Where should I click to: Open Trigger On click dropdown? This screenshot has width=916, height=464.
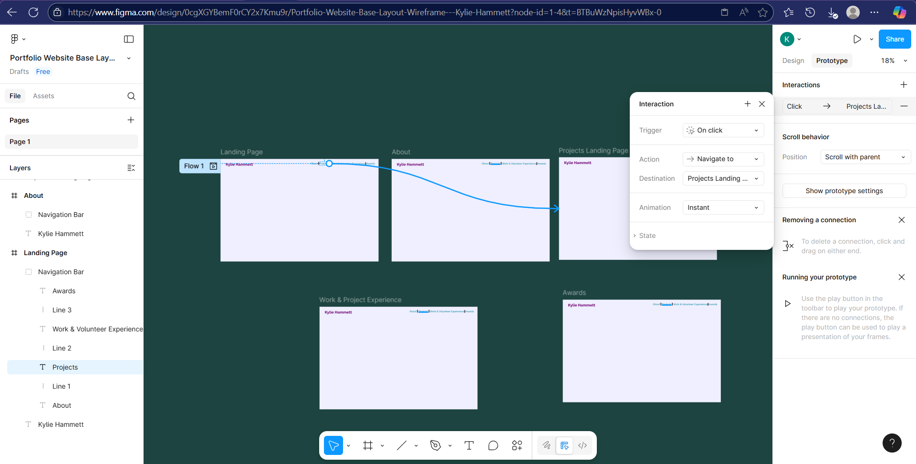coord(723,130)
